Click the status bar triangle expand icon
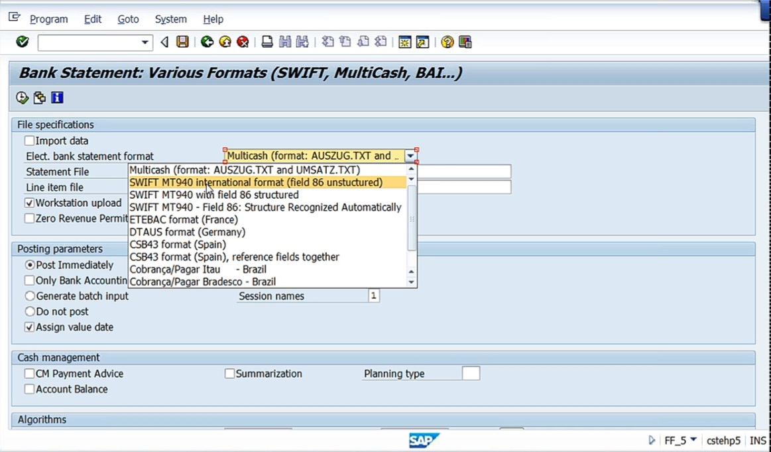Viewport: 771px width, 452px height. (x=652, y=439)
